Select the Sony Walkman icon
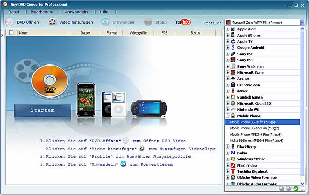This screenshot has height=195, width=309. pos(233,66)
